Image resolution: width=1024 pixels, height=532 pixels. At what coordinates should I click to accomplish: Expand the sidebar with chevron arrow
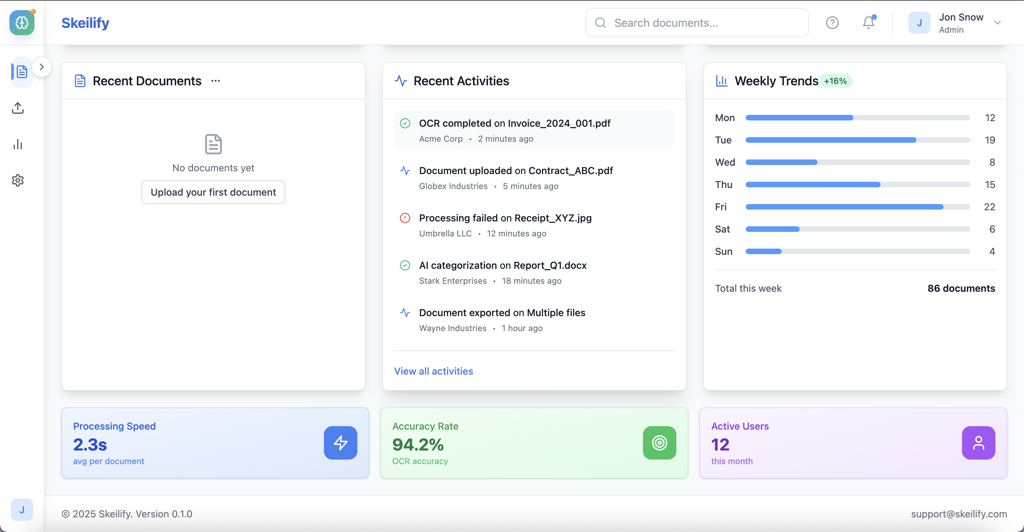click(42, 67)
